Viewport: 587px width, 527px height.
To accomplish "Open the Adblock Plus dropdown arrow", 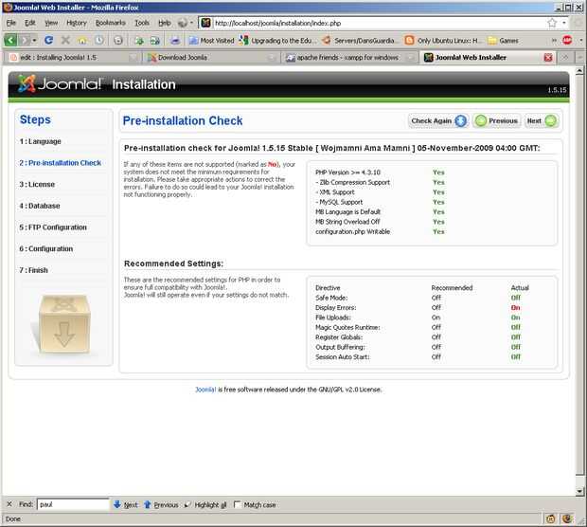I will [580, 40].
